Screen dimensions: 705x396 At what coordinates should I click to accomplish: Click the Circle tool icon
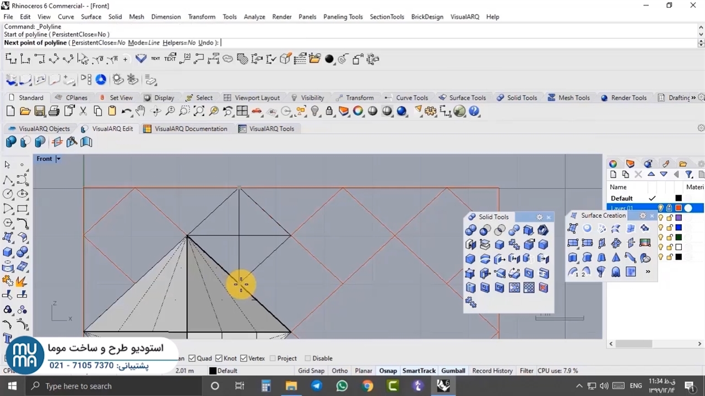(8, 194)
